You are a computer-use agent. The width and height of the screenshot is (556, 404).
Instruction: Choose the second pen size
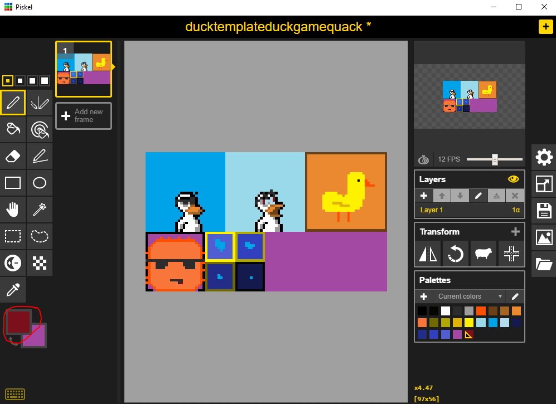[x=20, y=81]
